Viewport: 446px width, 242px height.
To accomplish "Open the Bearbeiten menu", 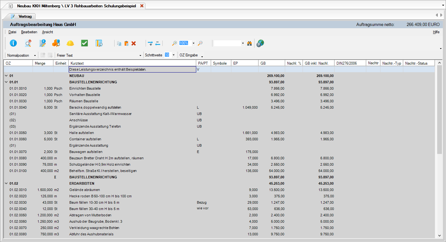I will point(29,32).
